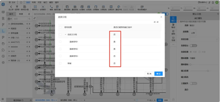Click the link chain icon above canvas
The height and width of the screenshot is (102, 220).
pyautogui.click(x=34, y=18)
